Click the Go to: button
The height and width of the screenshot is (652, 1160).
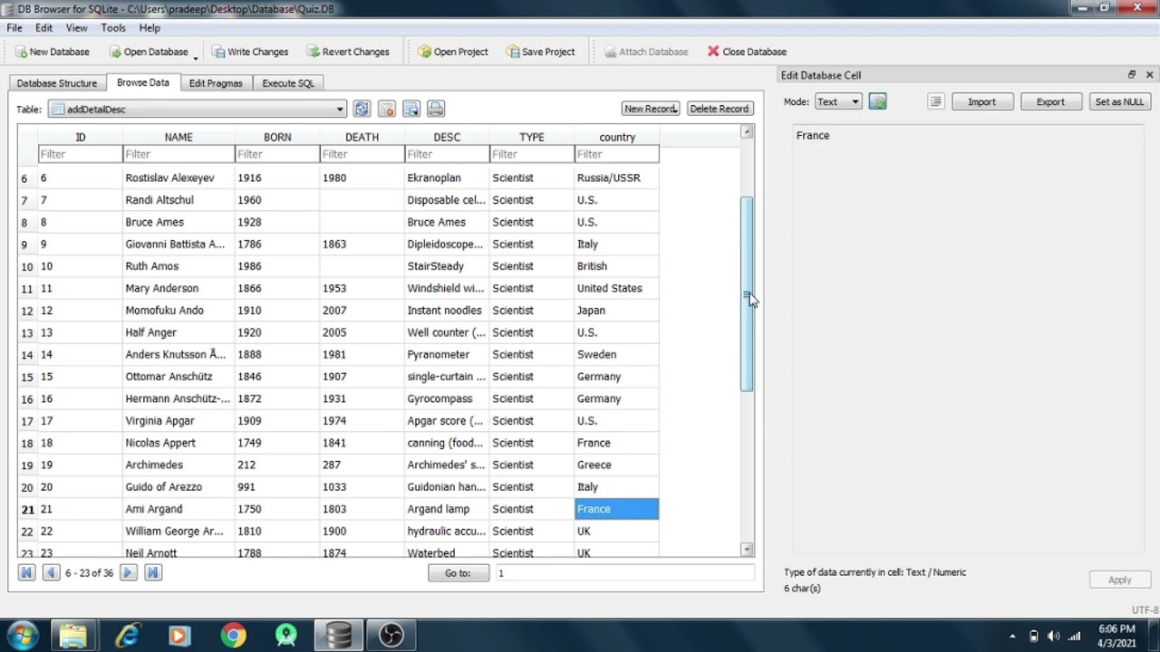458,572
